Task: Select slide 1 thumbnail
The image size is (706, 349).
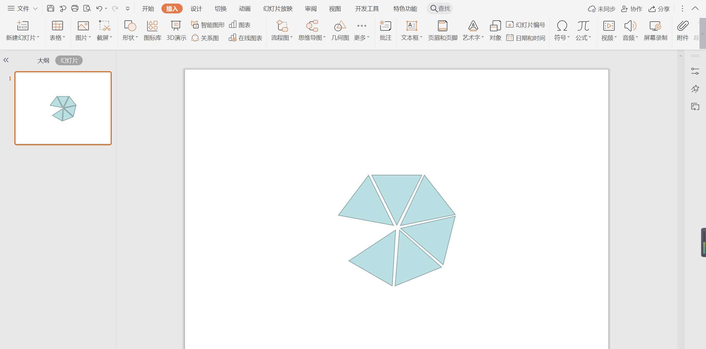Action: click(63, 108)
